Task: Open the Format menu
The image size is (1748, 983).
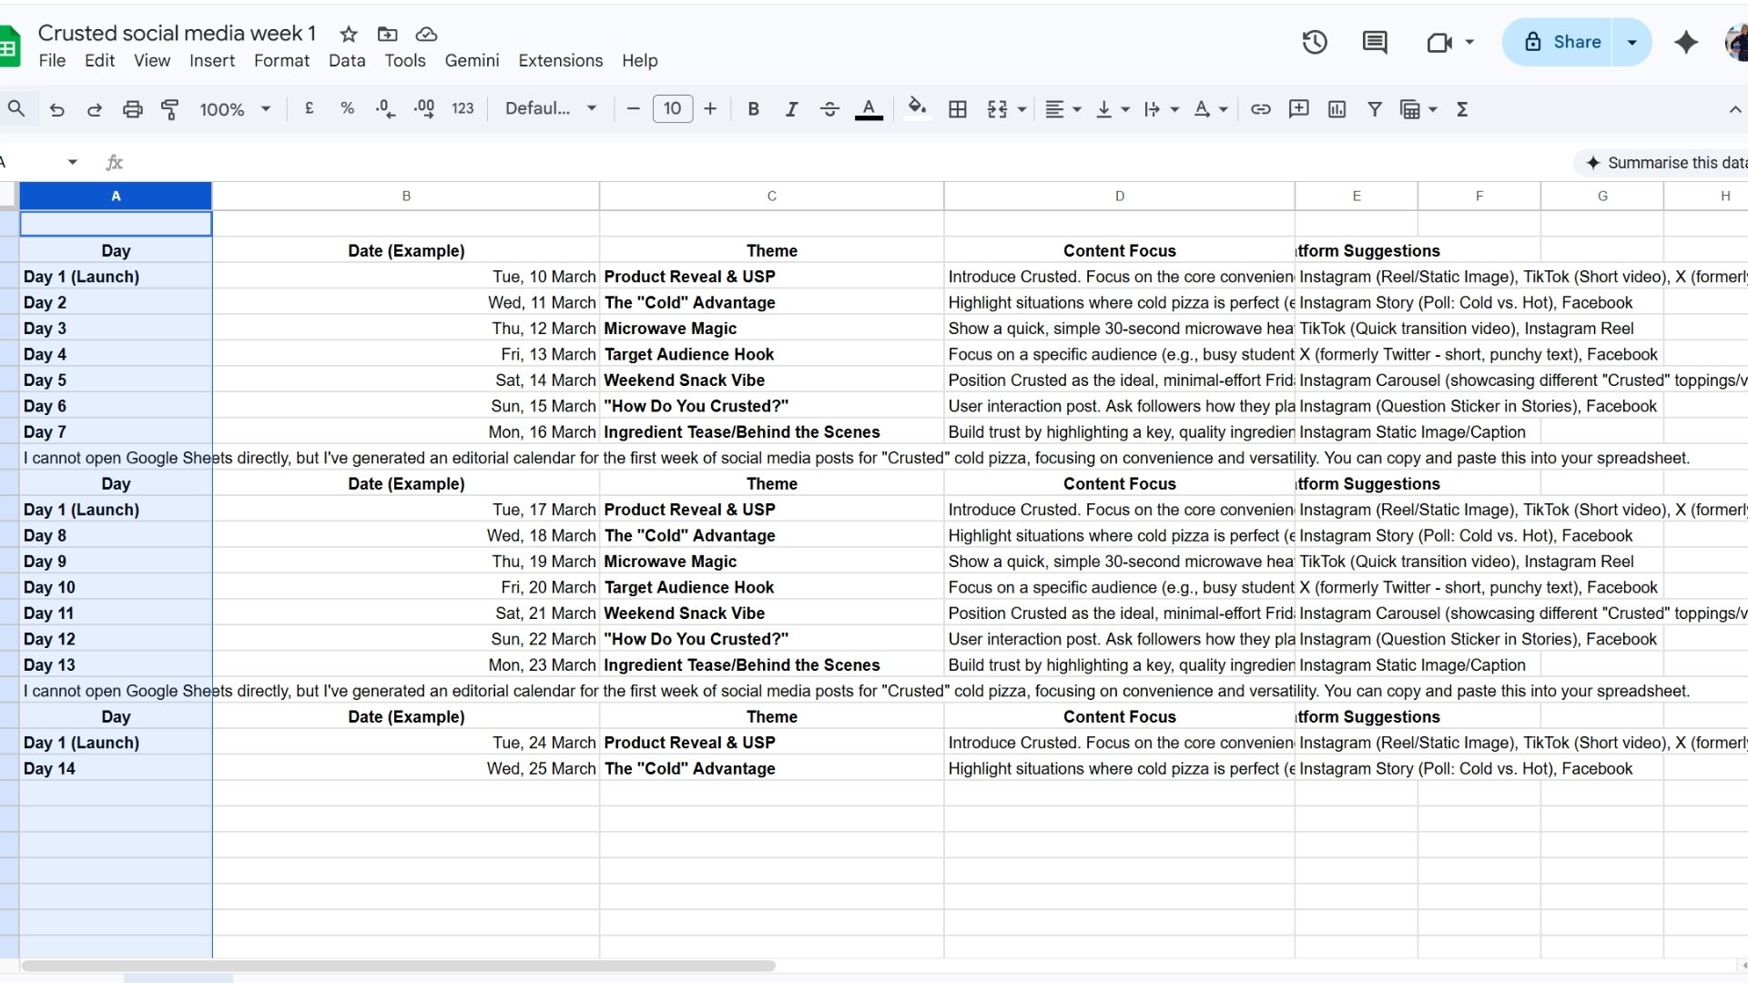Action: [281, 61]
